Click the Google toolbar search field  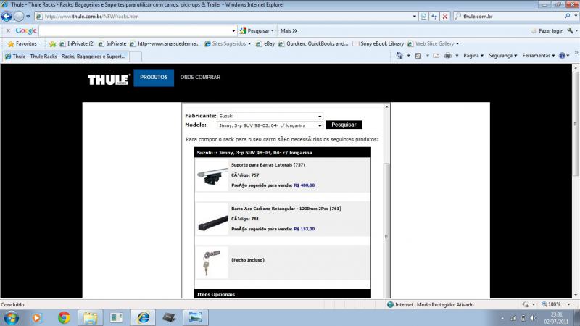(135, 30)
